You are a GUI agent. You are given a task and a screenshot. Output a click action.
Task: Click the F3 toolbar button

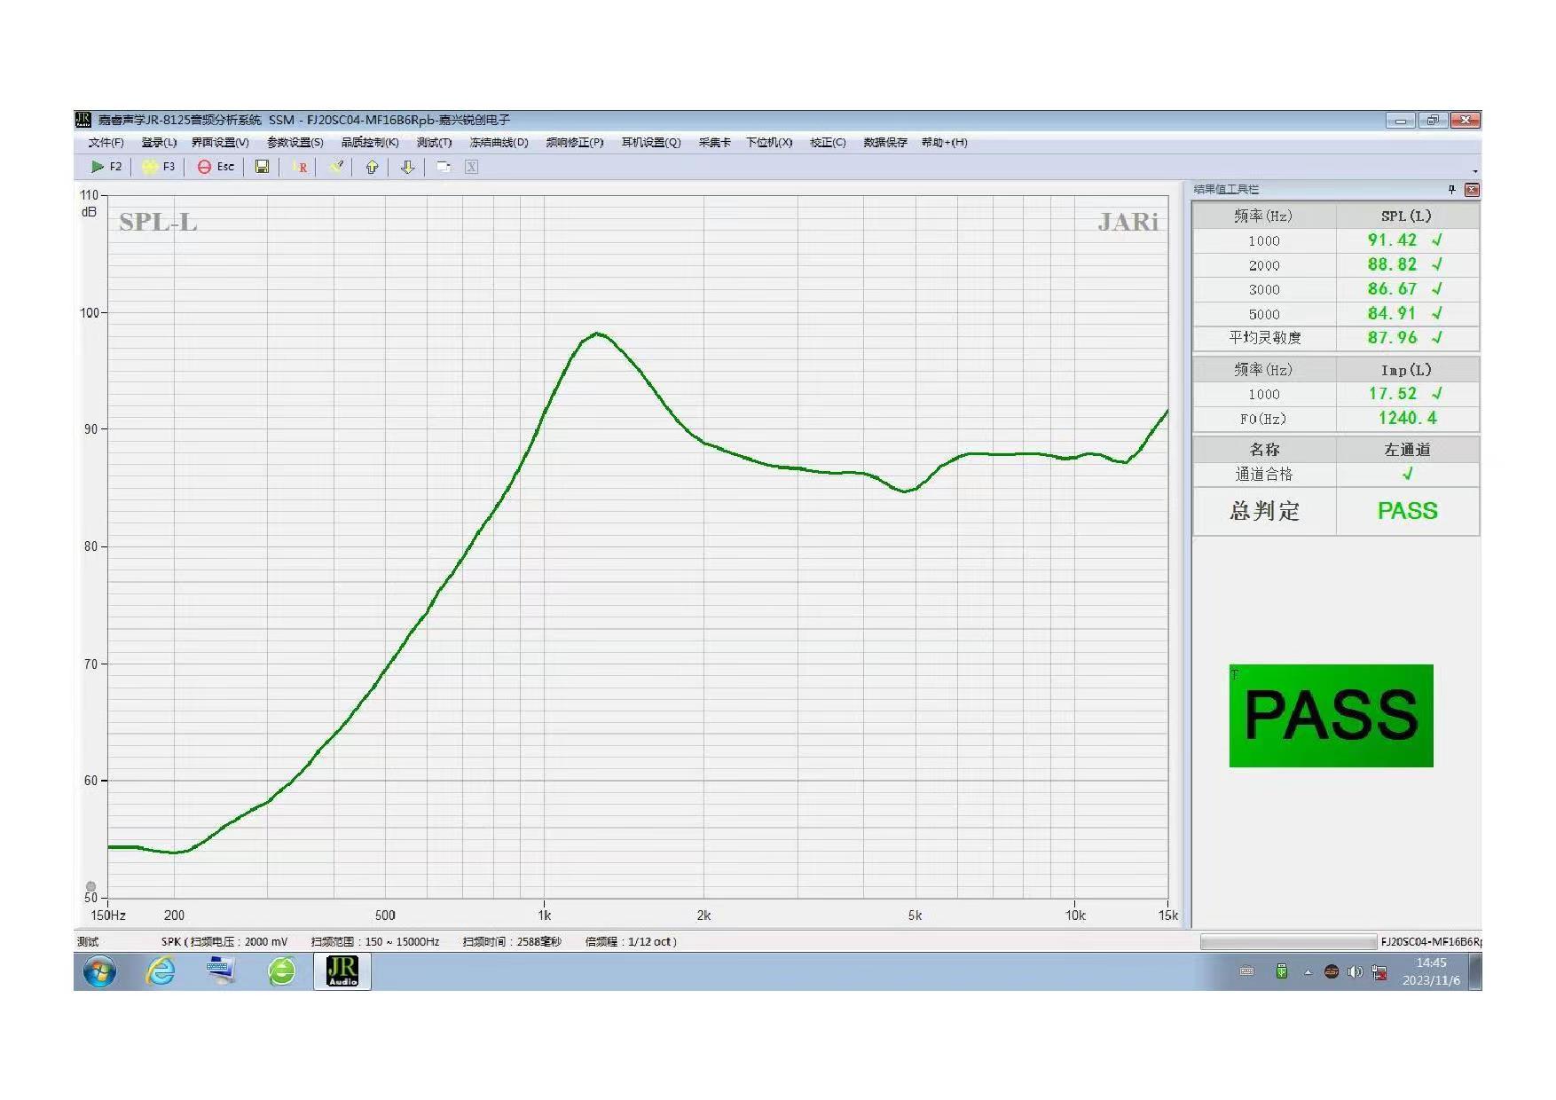point(159,167)
